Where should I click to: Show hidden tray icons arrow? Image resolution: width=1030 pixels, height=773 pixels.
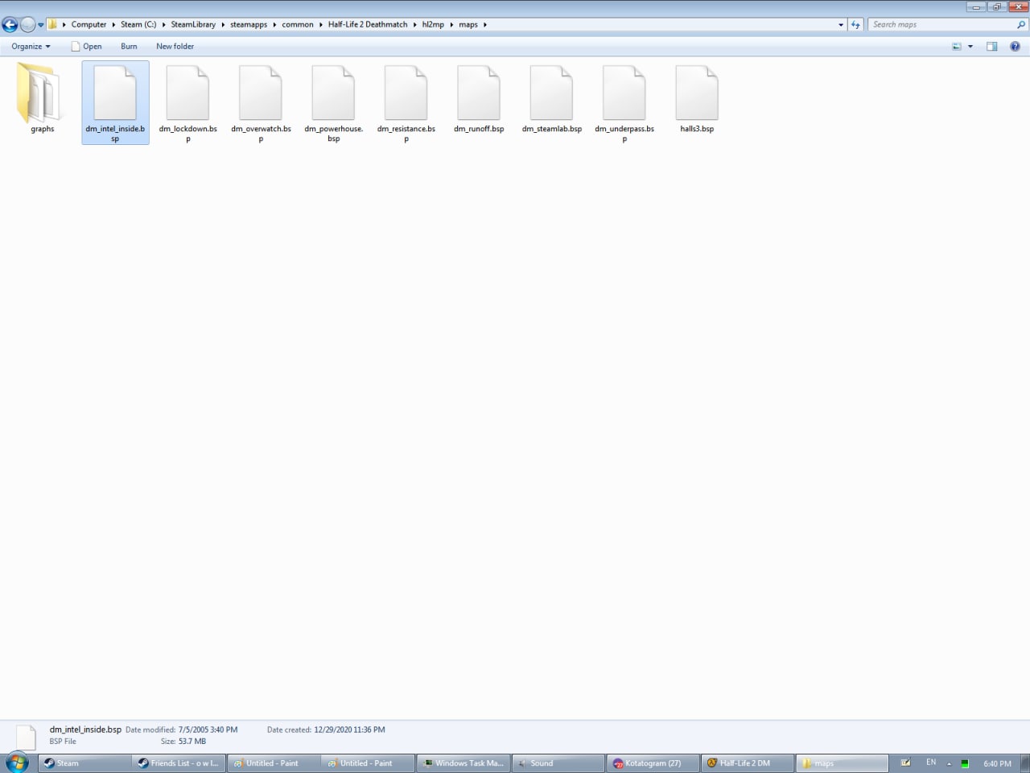[949, 763]
